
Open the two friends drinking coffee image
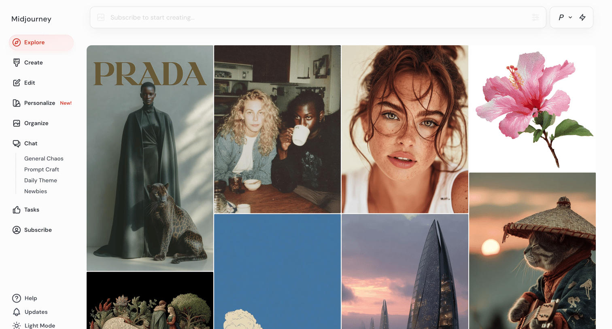click(x=277, y=129)
